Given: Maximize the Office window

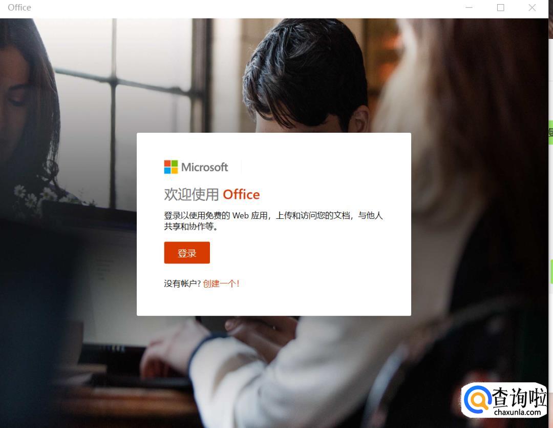Looking at the screenshot, I should click(x=500, y=7).
